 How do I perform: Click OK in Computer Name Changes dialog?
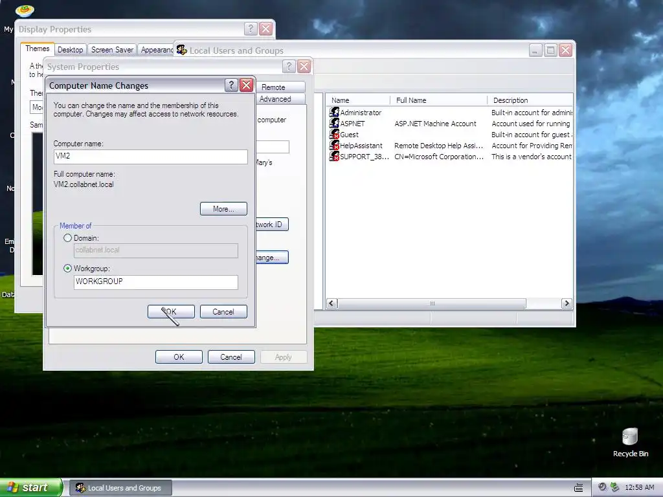(x=171, y=312)
